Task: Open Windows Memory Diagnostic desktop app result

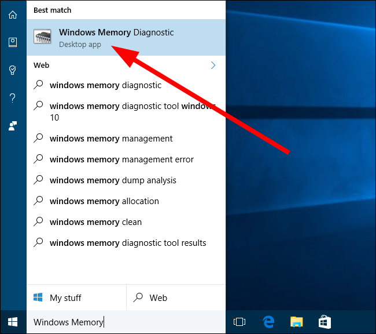Action: [x=126, y=38]
